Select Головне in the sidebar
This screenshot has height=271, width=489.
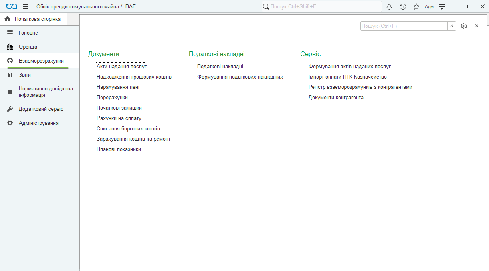[28, 33]
